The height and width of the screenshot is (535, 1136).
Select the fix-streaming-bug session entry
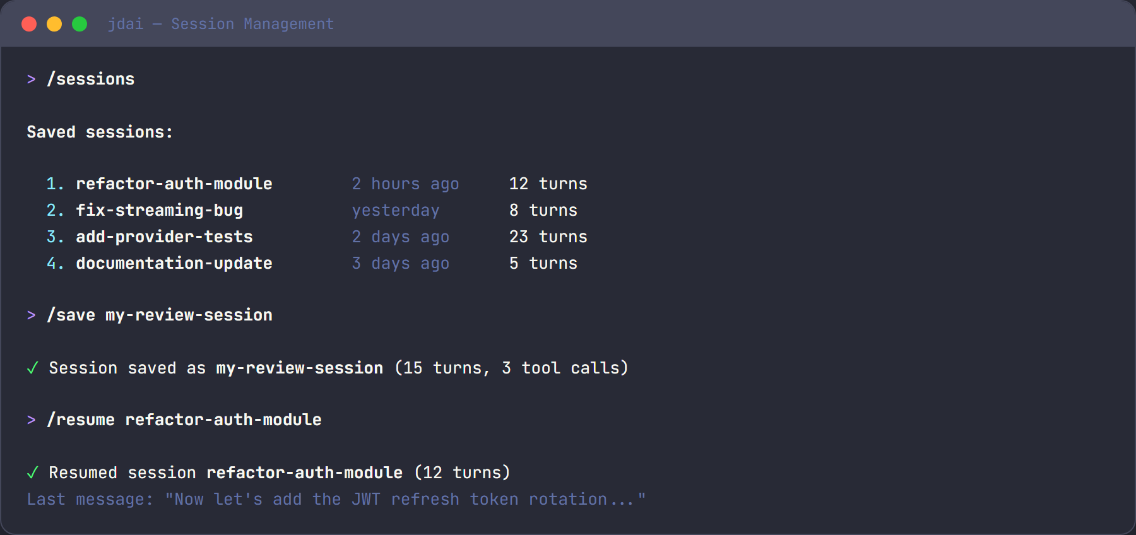coord(160,210)
